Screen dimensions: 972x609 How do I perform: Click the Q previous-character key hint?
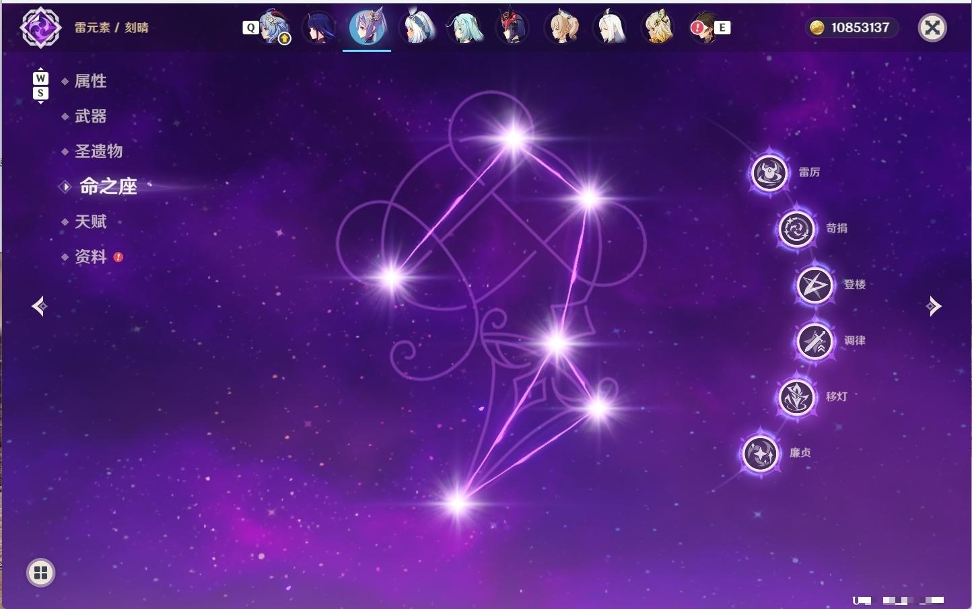[x=250, y=28]
